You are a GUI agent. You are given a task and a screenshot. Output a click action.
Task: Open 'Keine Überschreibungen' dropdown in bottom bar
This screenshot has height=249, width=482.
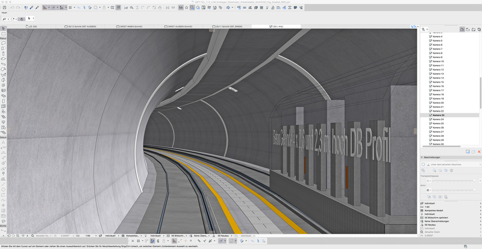click(x=201, y=235)
